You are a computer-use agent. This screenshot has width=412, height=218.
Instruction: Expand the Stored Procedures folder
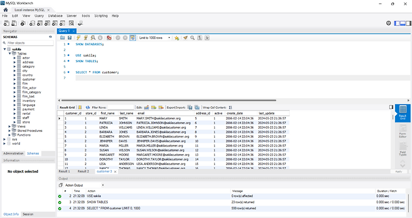pyautogui.click(x=10, y=131)
